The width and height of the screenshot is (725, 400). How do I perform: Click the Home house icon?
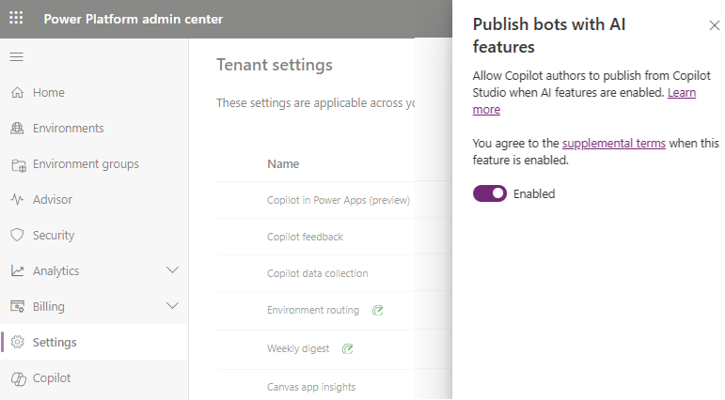[17, 93]
